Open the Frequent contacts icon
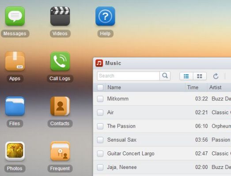 click(60, 151)
